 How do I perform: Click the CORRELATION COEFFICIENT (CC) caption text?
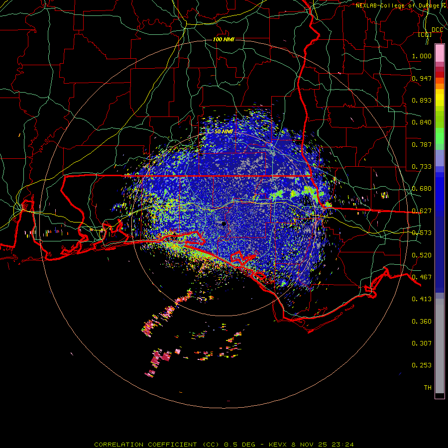(x=157, y=445)
